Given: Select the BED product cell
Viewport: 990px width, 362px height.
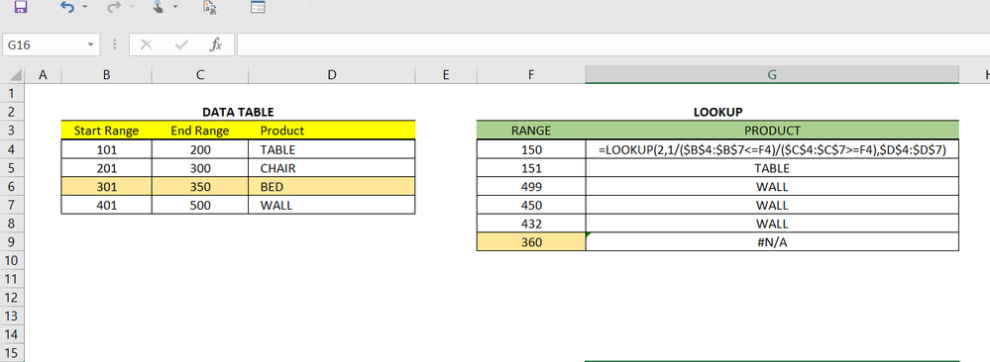Looking at the screenshot, I should pos(331,187).
